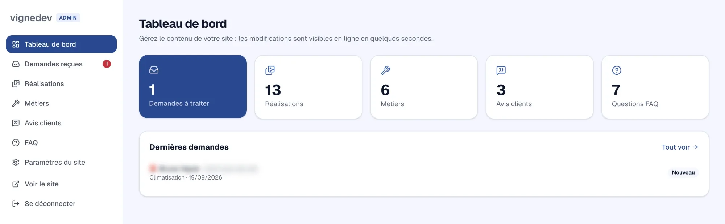Open the Climatisation request dated 19/09/2026
This screenshot has width=725, height=224.
[x=424, y=173]
